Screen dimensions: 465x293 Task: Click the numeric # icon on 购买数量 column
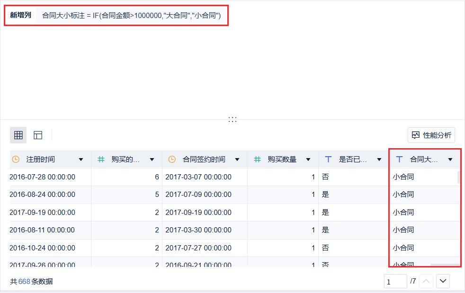click(x=258, y=159)
